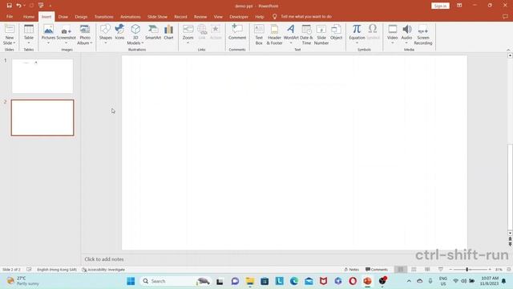Click Accessibility: Investigate in status bar

tap(103, 270)
